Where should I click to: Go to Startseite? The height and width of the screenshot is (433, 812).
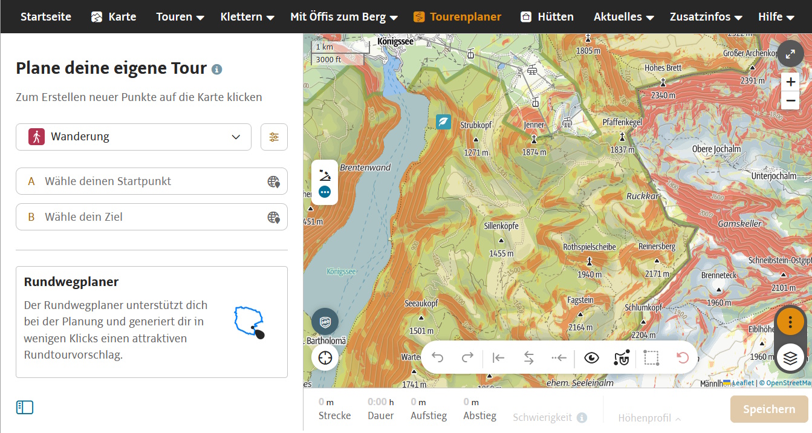pos(46,17)
